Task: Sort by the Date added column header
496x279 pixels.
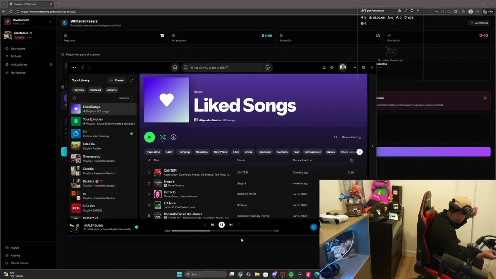Action: 302,160
